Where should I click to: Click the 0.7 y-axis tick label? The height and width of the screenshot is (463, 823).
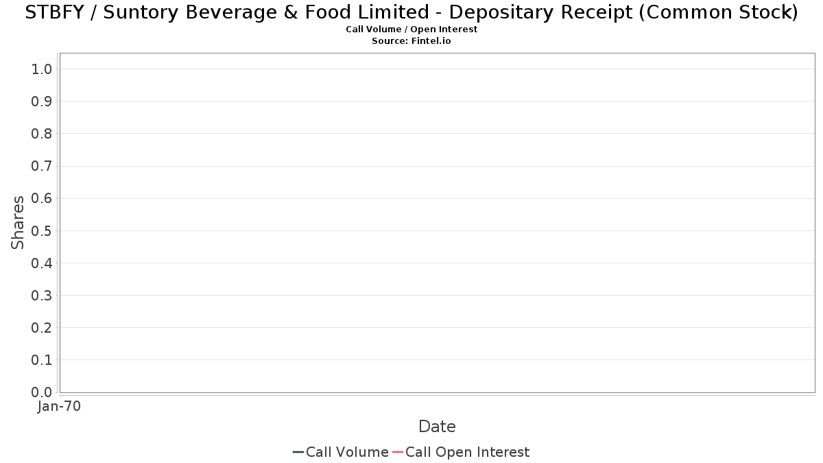(x=42, y=166)
